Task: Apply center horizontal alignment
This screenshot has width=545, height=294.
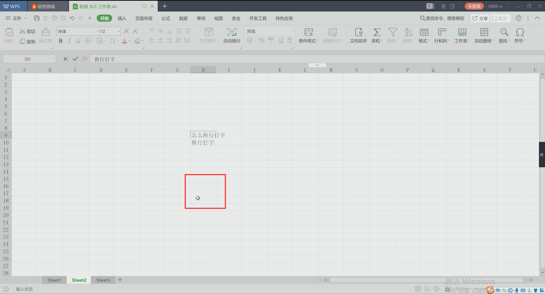Action: pyautogui.click(x=160, y=40)
